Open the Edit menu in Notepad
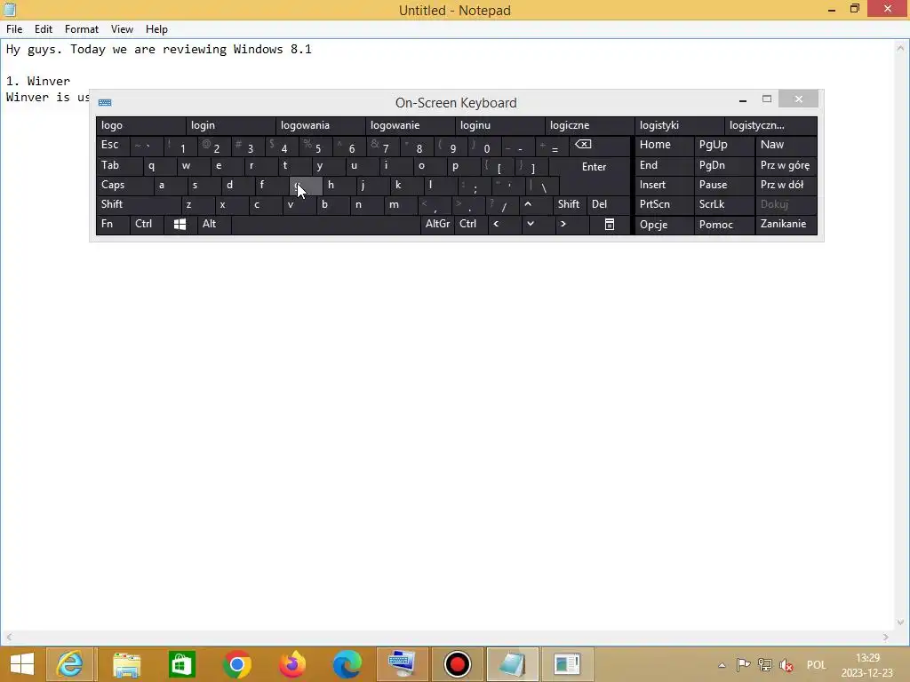Screen dimensions: 910x682 (x=43, y=29)
